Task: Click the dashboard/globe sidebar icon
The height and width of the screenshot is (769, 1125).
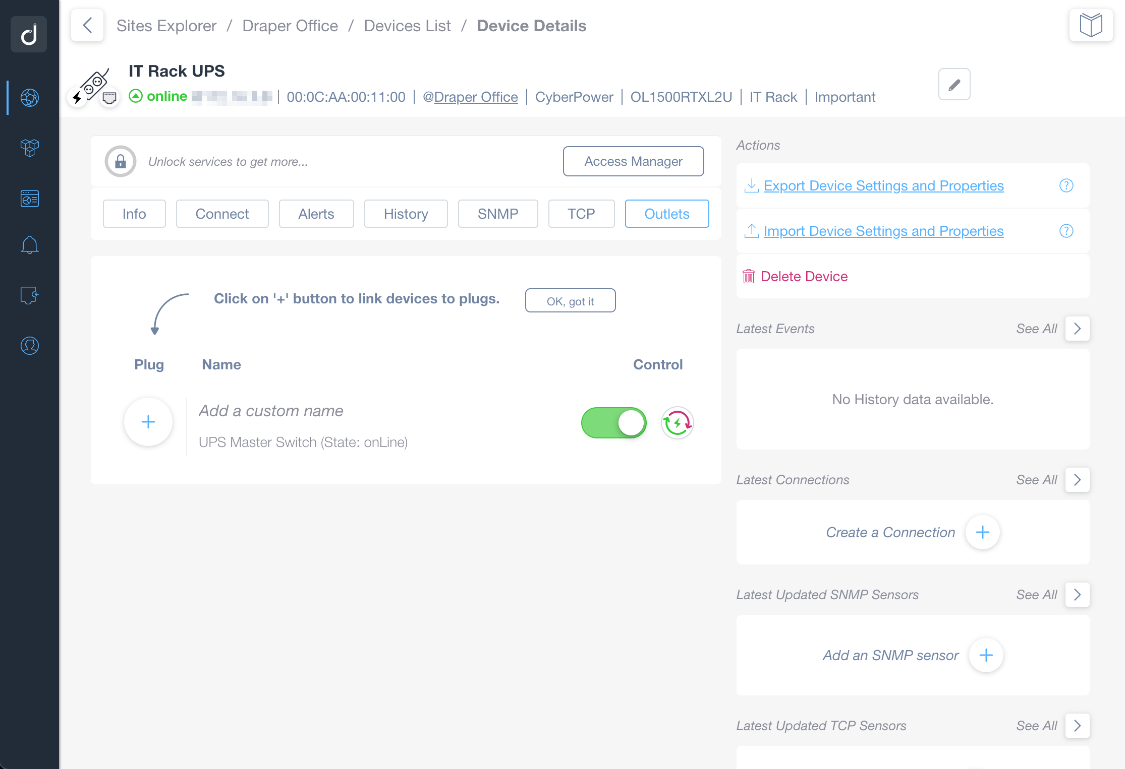Action: 30,96
